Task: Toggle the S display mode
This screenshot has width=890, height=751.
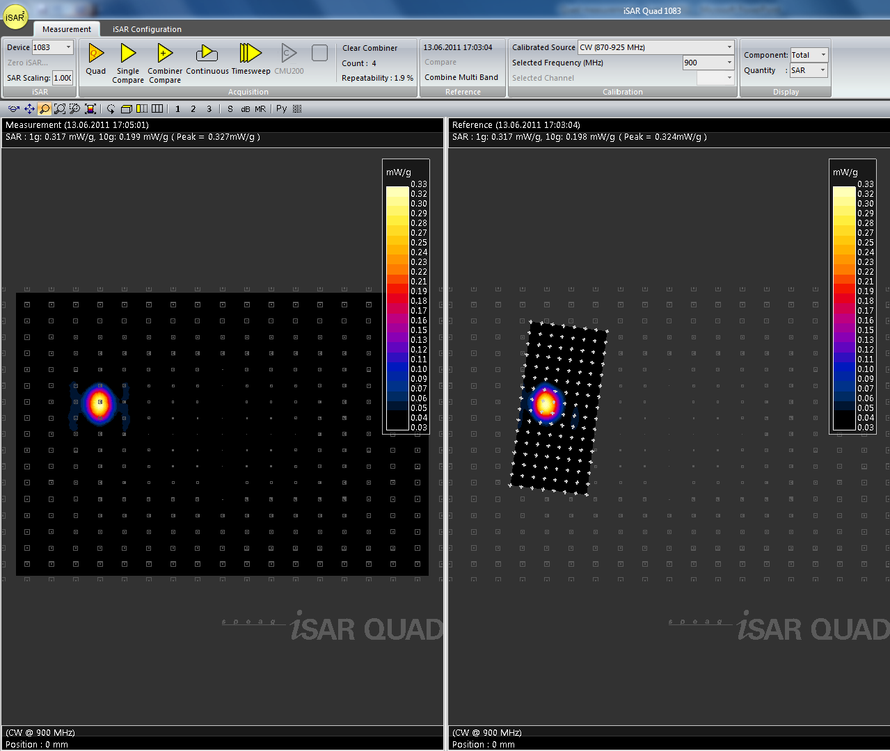Action: point(230,108)
